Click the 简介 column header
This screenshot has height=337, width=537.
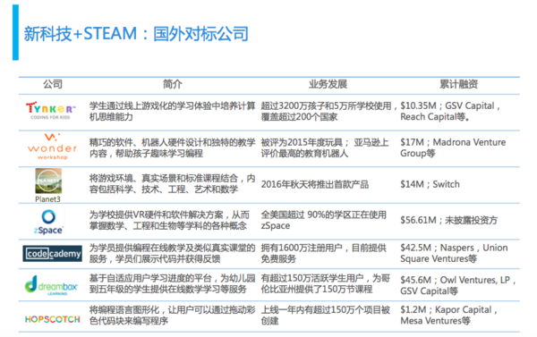tap(172, 84)
